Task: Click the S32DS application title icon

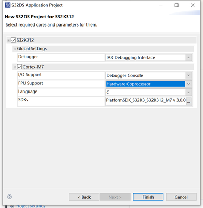Action: (8, 5)
